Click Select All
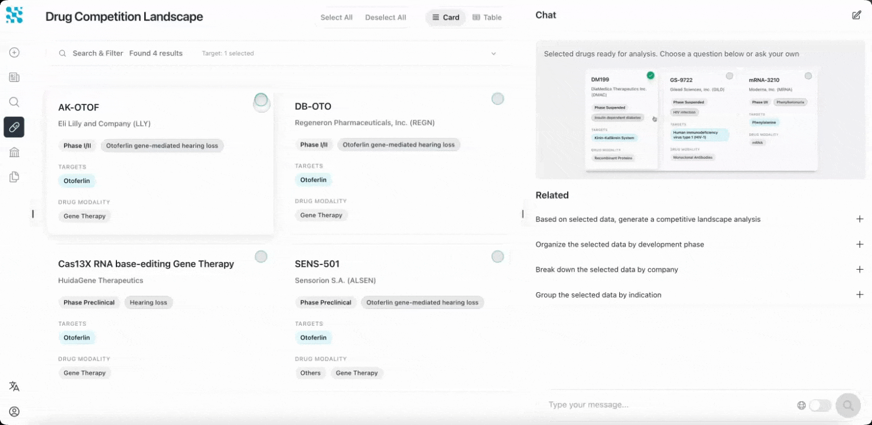872x425 pixels. 337,18
